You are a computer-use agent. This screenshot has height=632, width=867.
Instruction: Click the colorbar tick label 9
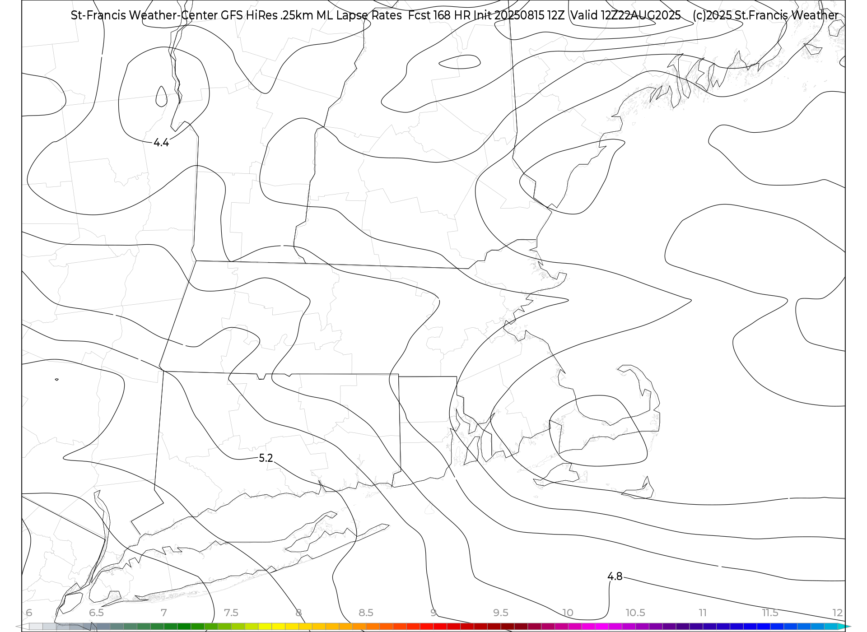(433, 613)
